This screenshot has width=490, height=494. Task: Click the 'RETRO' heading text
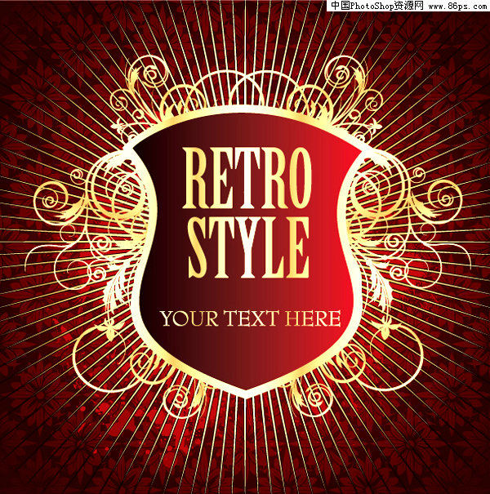(x=247, y=178)
